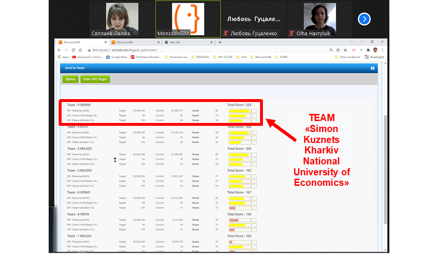Open the Other bookmarks folder
The width and height of the screenshot is (439, 254).
pos(348,57)
